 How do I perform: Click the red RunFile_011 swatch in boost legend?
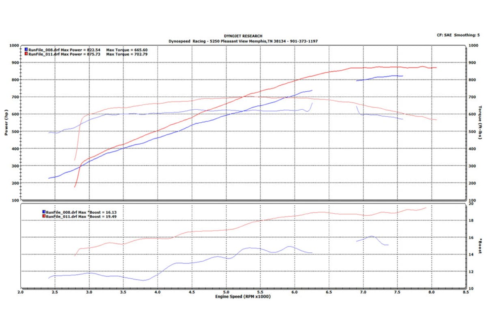coord(44,217)
